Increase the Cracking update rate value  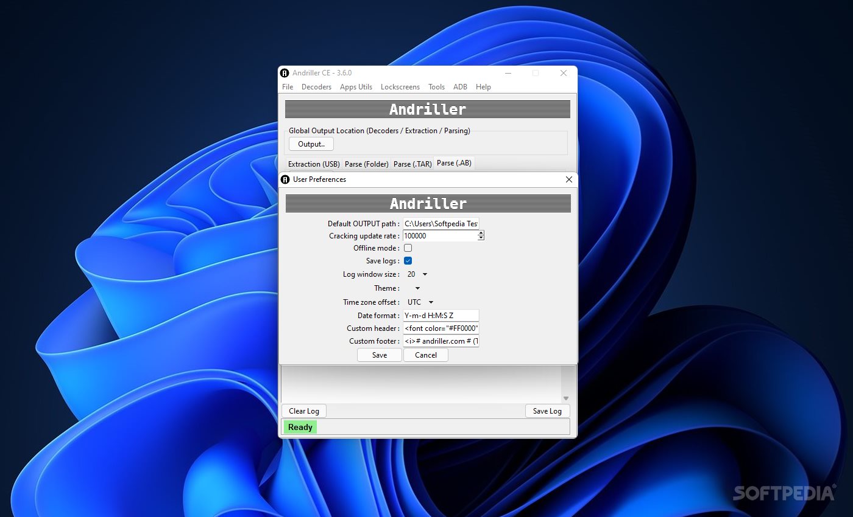coord(481,233)
